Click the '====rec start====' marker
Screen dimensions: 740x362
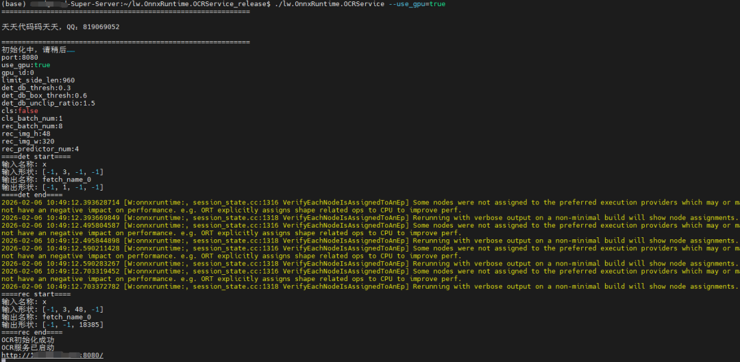(x=36, y=294)
